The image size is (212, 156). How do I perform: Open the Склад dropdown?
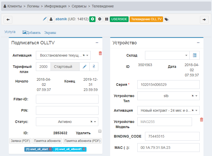coord(167,55)
